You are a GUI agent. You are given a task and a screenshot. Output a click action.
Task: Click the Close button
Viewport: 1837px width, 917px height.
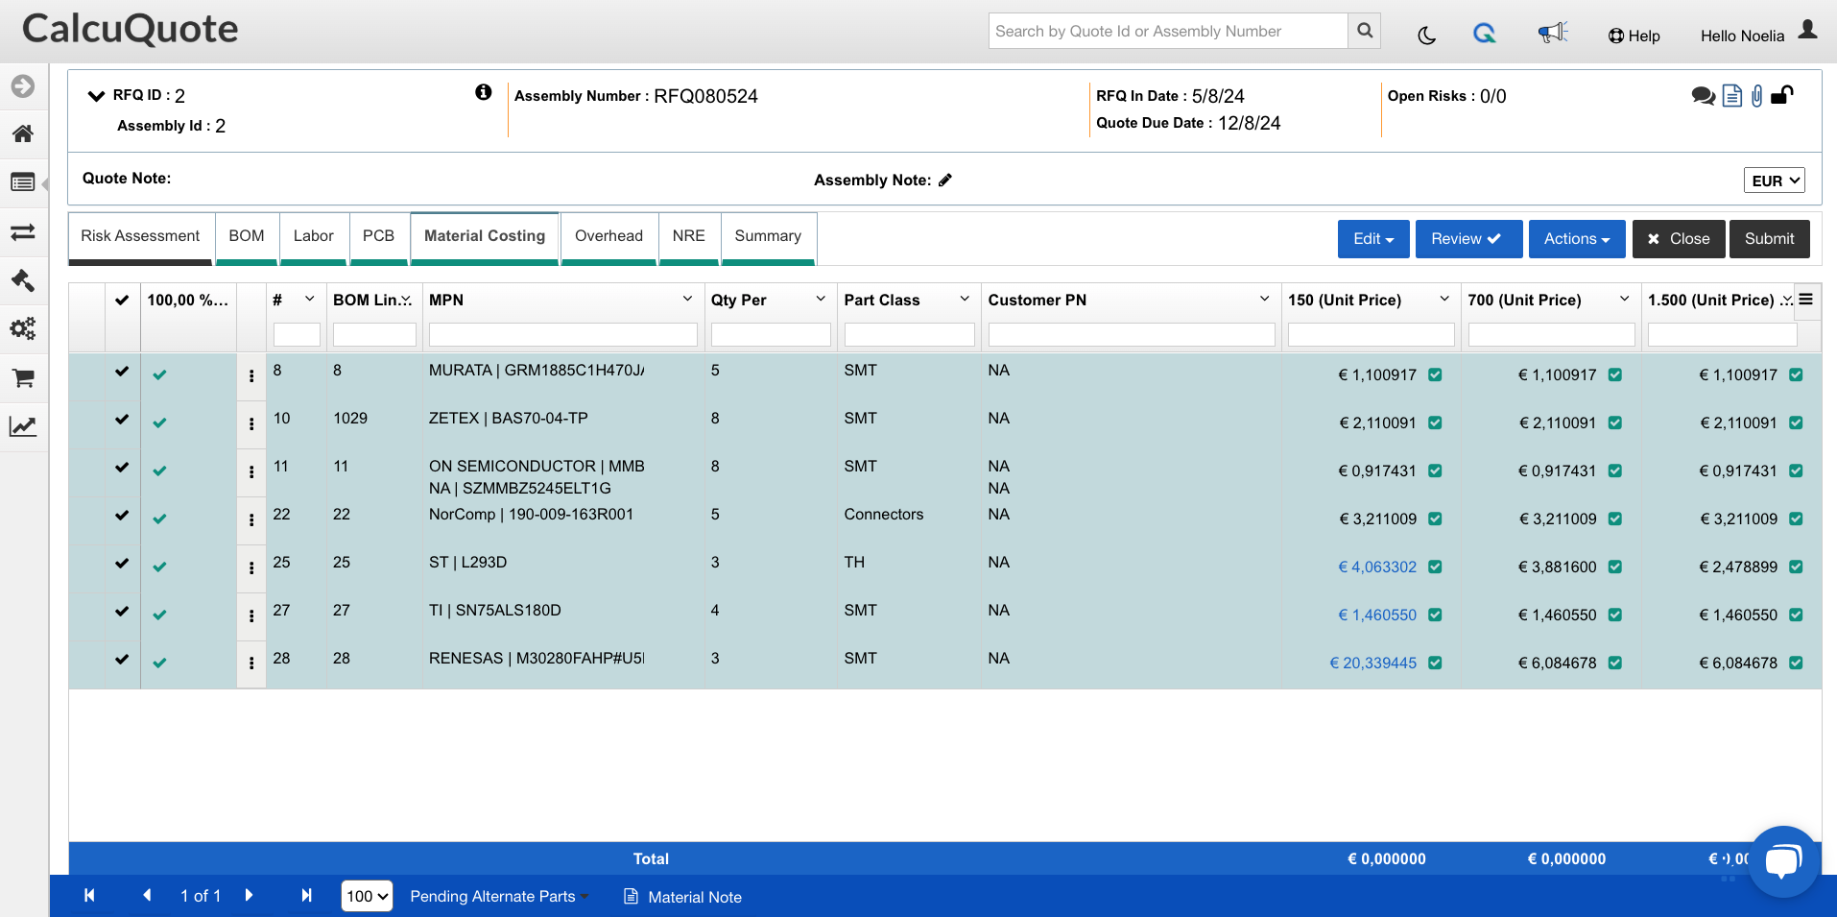(x=1679, y=239)
